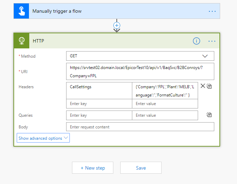Switch Queries to text mode icon

pyautogui.click(x=209, y=115)
